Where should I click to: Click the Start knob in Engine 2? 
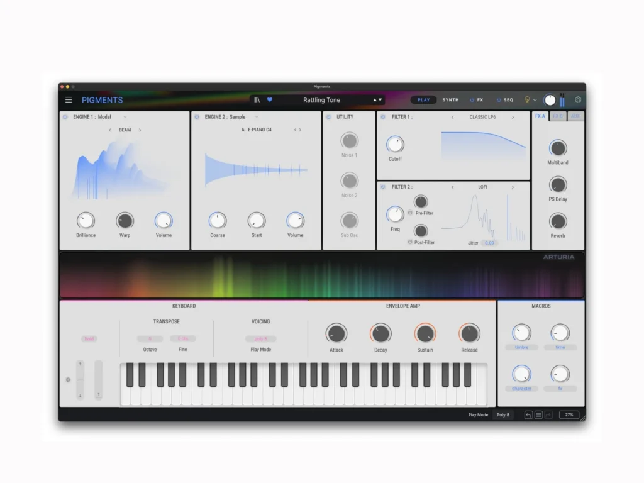click(257, 221)
